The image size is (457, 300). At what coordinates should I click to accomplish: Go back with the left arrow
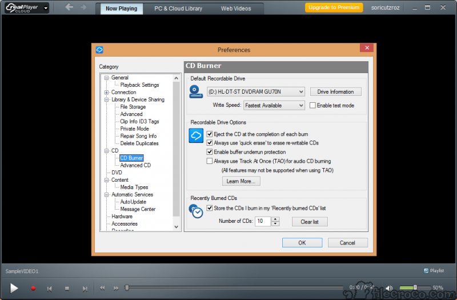(69, 7)
